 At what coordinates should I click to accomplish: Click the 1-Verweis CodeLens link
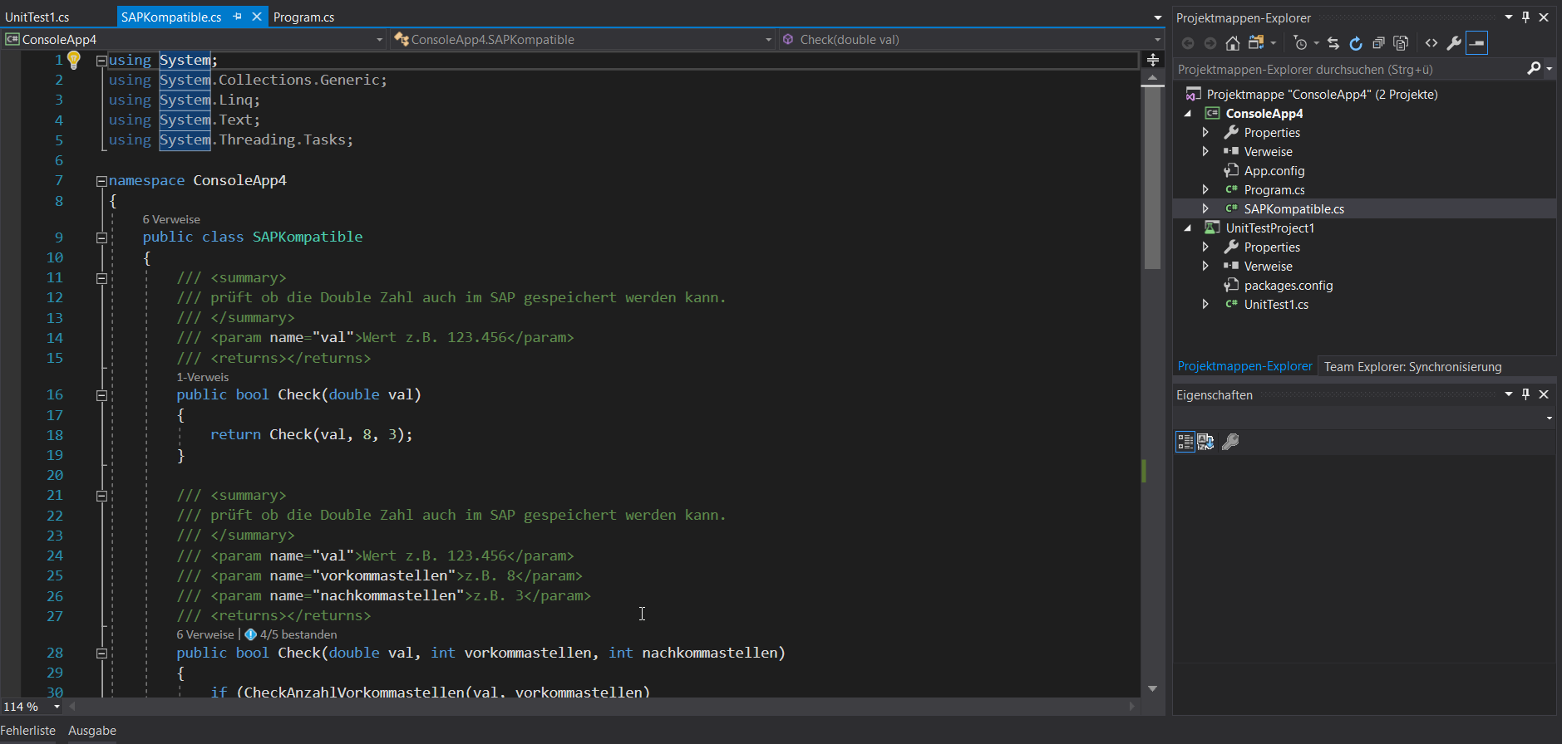[x=202, y=377]
